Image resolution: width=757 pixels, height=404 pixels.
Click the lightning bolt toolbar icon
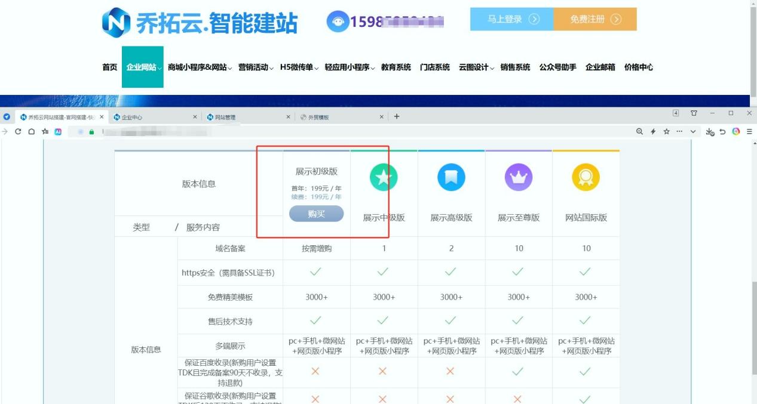point(653,131)
